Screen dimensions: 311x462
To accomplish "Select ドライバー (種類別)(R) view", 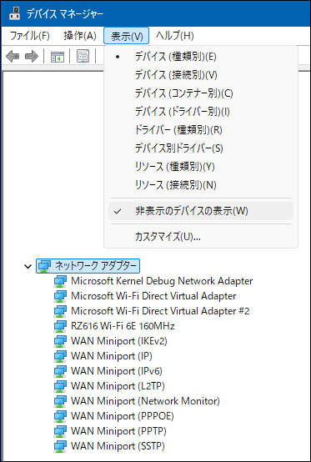I will click(x=201, y=130).
